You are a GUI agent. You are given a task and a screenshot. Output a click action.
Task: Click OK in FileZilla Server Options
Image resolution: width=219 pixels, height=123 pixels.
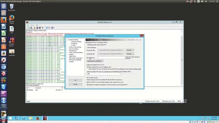[x=75, y=80]
